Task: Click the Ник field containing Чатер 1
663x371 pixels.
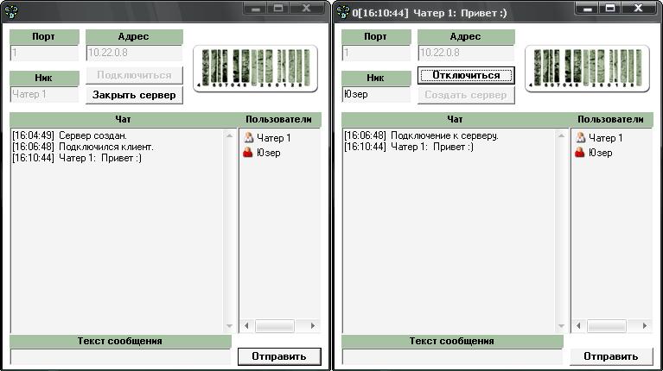Action: pyautogui.click(x=44, y=94)
